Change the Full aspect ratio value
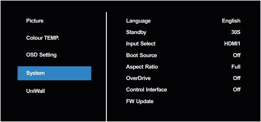The image size is (261, 122). [236, 67]
